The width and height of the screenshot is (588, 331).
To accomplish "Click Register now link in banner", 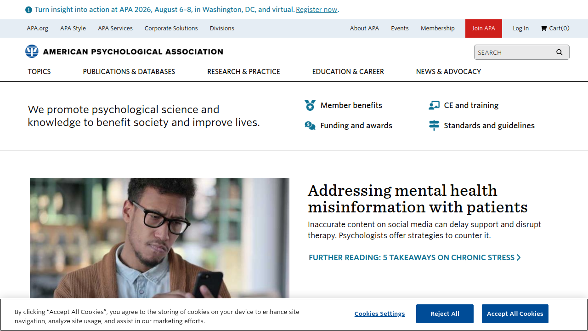I will [317, 10].
